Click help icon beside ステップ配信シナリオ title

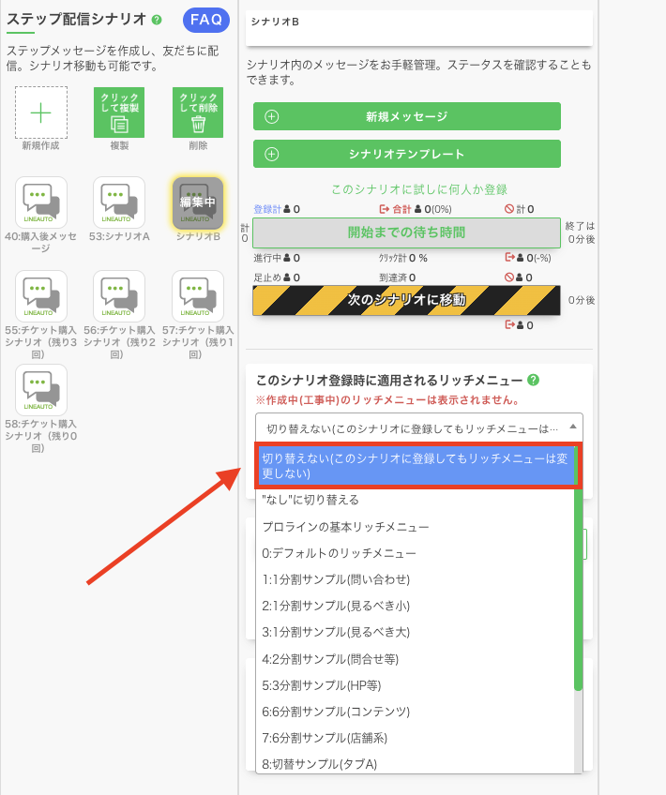[157, 20]
